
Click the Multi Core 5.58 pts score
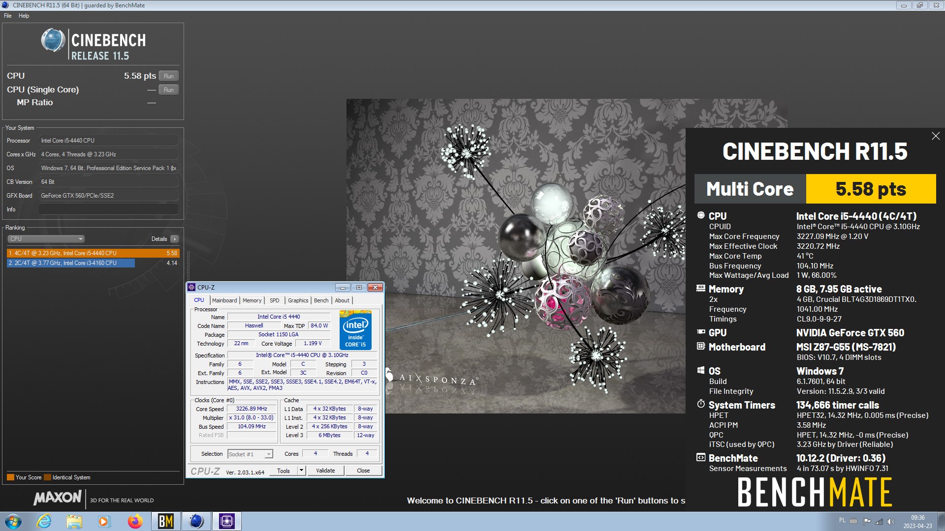pyautogui.click(x=871, y=189)
